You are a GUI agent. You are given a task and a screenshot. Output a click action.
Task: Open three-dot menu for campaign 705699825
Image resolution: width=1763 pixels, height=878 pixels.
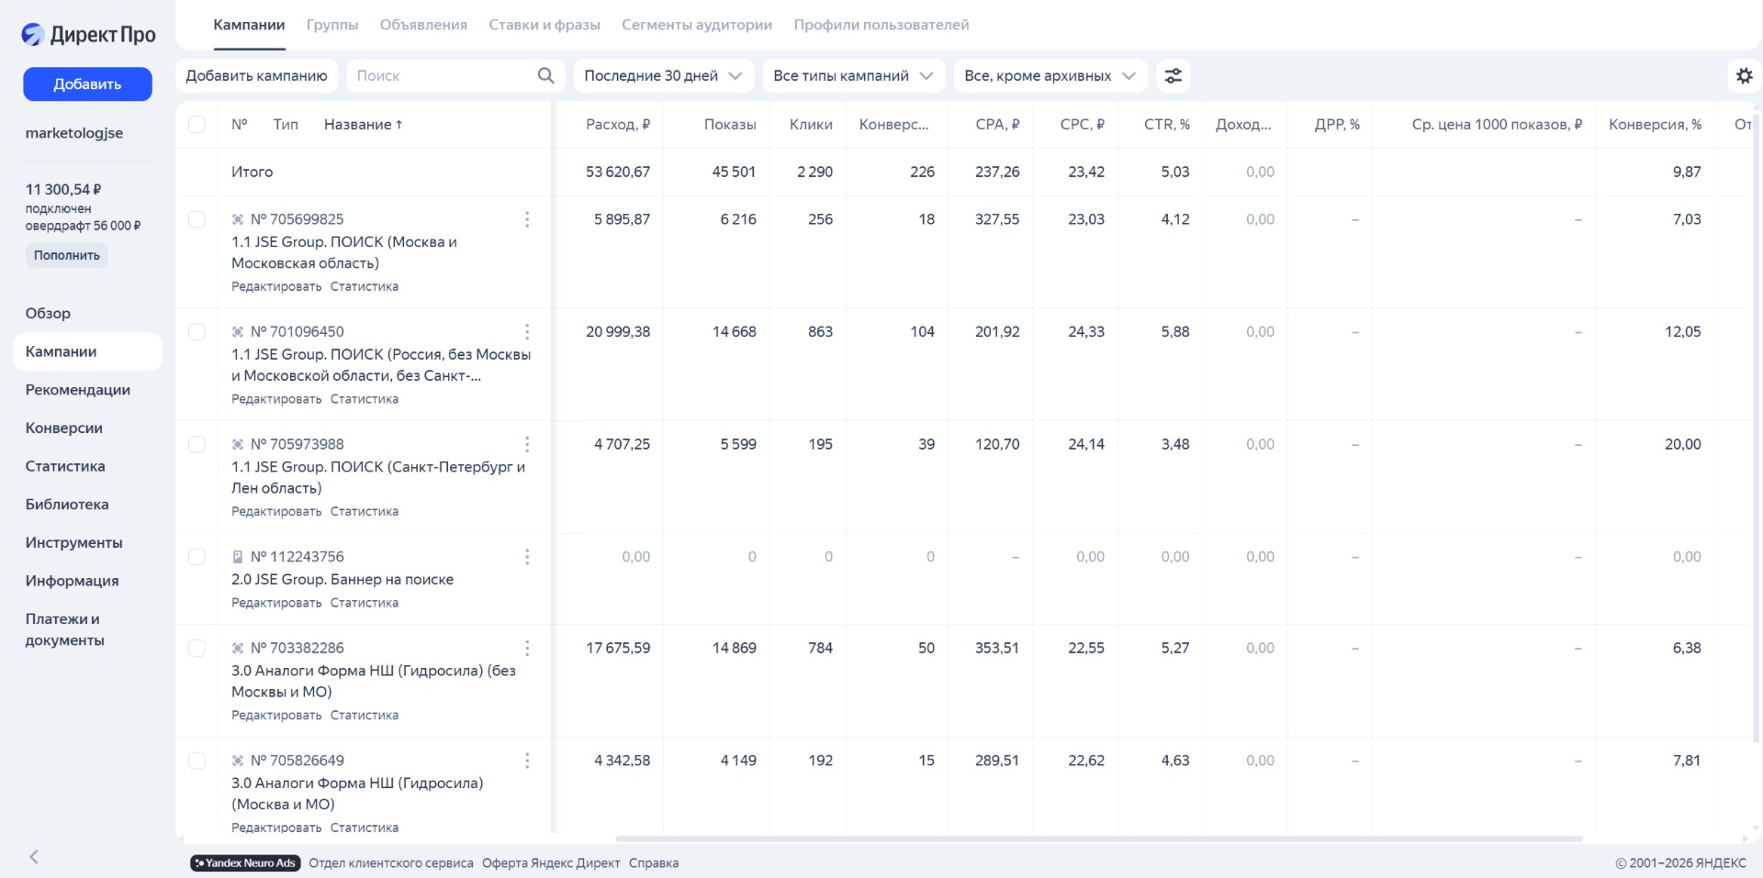tap(526, 219)
